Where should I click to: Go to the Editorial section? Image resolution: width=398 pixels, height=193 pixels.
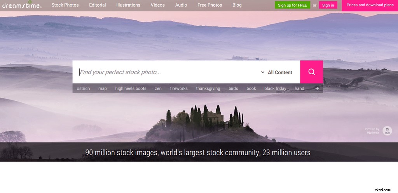click(x=98, y=5)
